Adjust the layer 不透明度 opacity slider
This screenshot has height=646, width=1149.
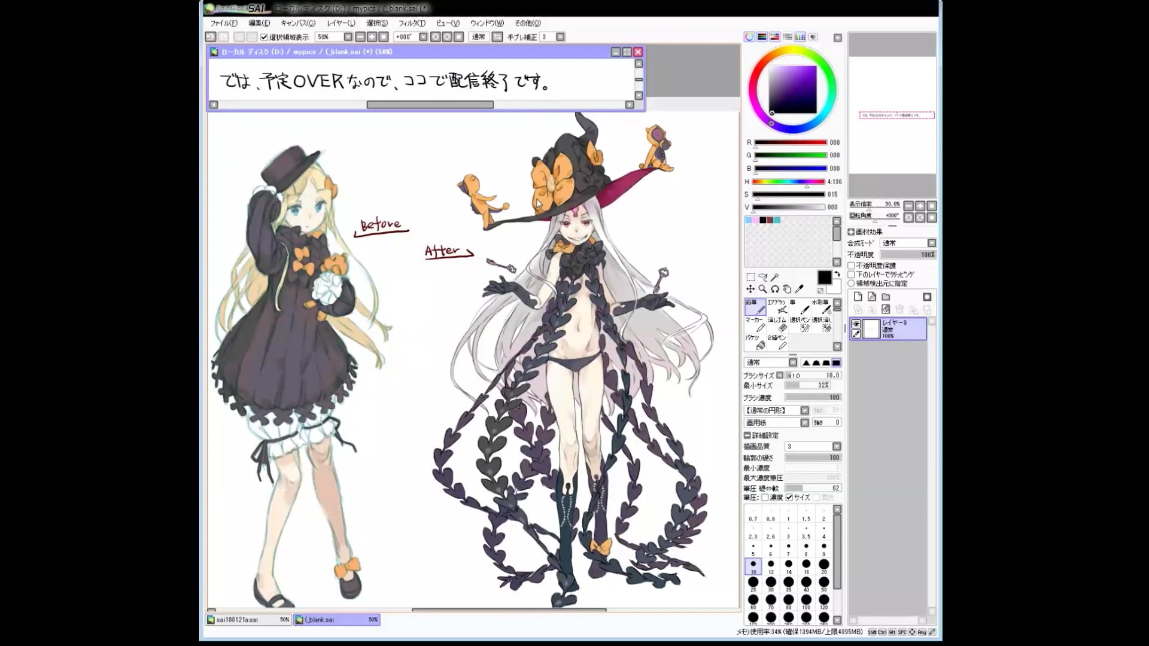(907, 255)
